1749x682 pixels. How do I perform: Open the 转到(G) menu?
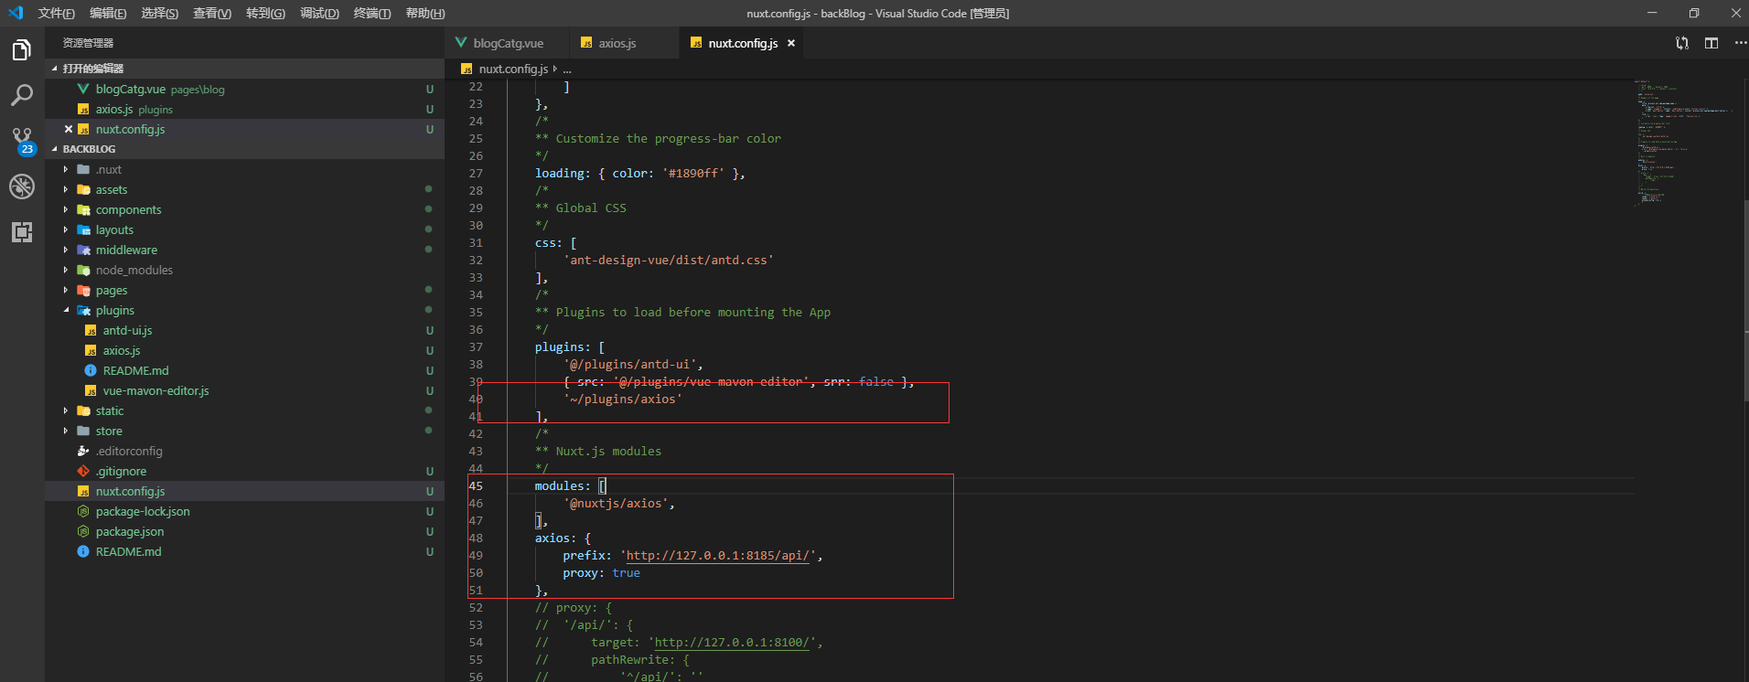click(x=265, y=13)
